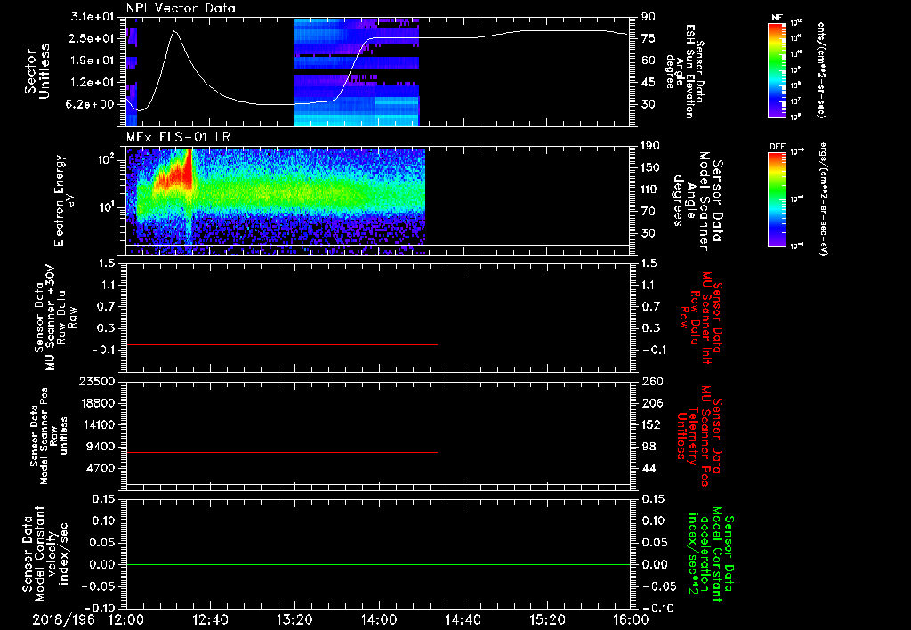Click the Model Scanner Pos Raw unitless label

tap(49, 435)
